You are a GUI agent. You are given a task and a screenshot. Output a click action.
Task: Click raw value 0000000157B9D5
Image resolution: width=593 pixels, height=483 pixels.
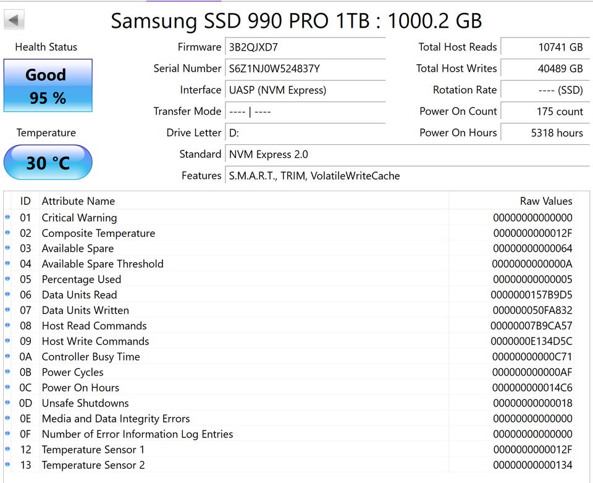click(x=531, y=295)
